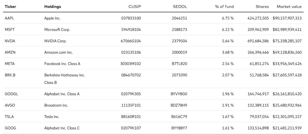Select the BRK.B ticker cell
Screen dimensions: 308x134
[x=10, y=75]
